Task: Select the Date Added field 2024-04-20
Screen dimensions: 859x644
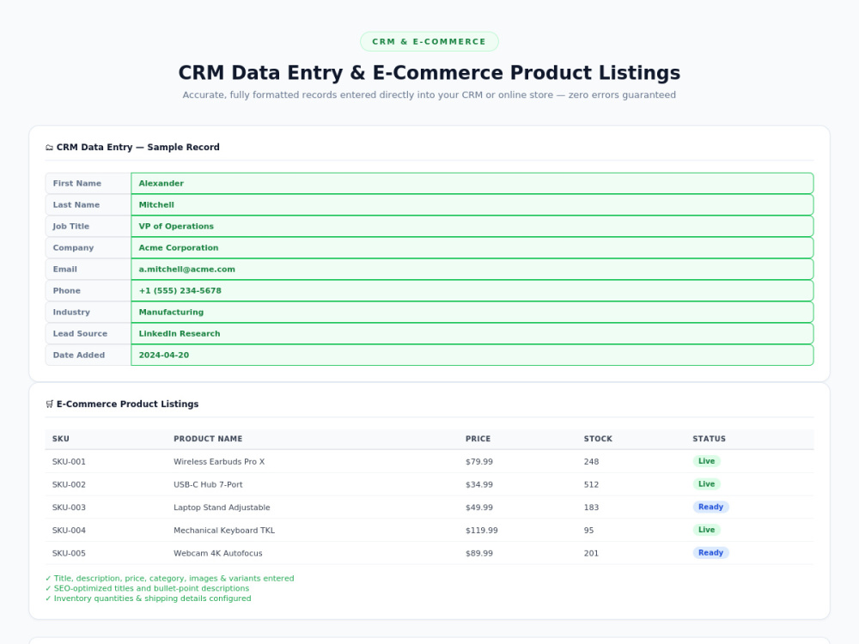Action: (472, 355)
